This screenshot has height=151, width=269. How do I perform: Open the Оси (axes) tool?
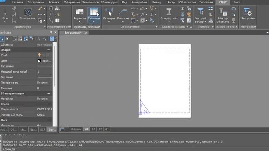pyautogui.click(x=5, y=15)
